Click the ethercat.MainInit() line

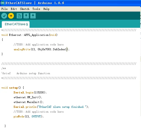coord(29,102)
